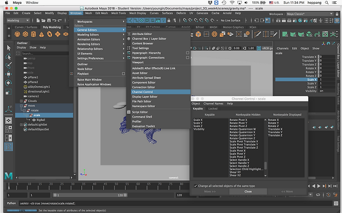Click the Maya logo icon
Screen dimensions: 342x213
[9, 176]
